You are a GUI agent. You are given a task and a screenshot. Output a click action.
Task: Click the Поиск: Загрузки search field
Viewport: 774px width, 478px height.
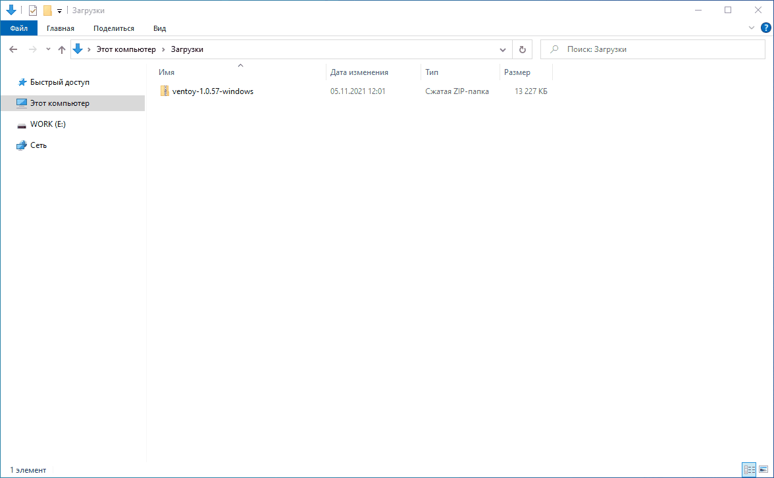tap(653, 49)
